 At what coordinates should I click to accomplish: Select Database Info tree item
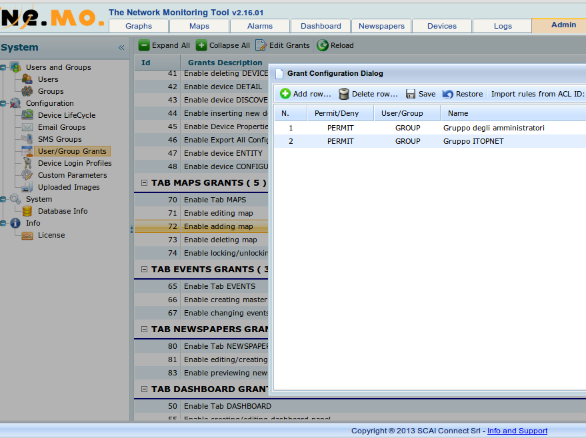(x=63, y=211)
